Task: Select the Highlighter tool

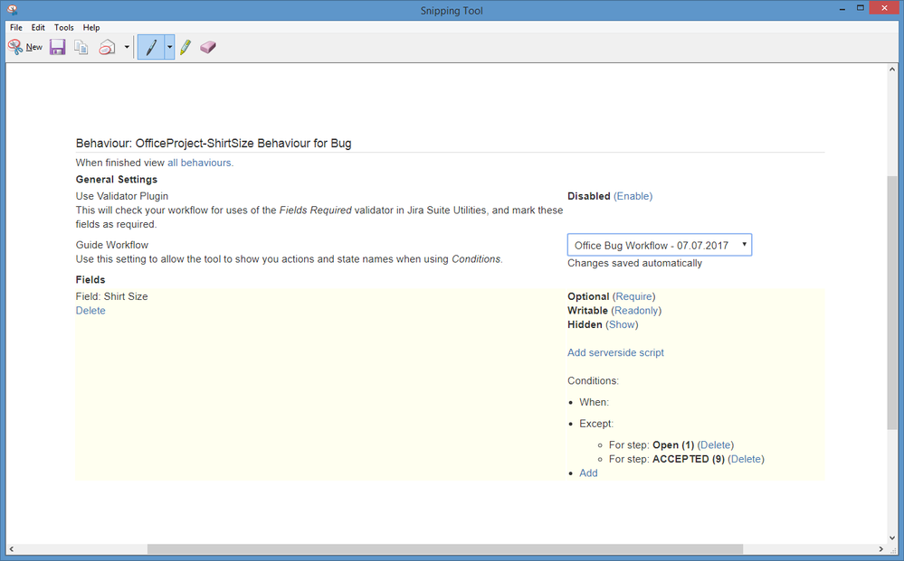Action: tap(186, 47)
